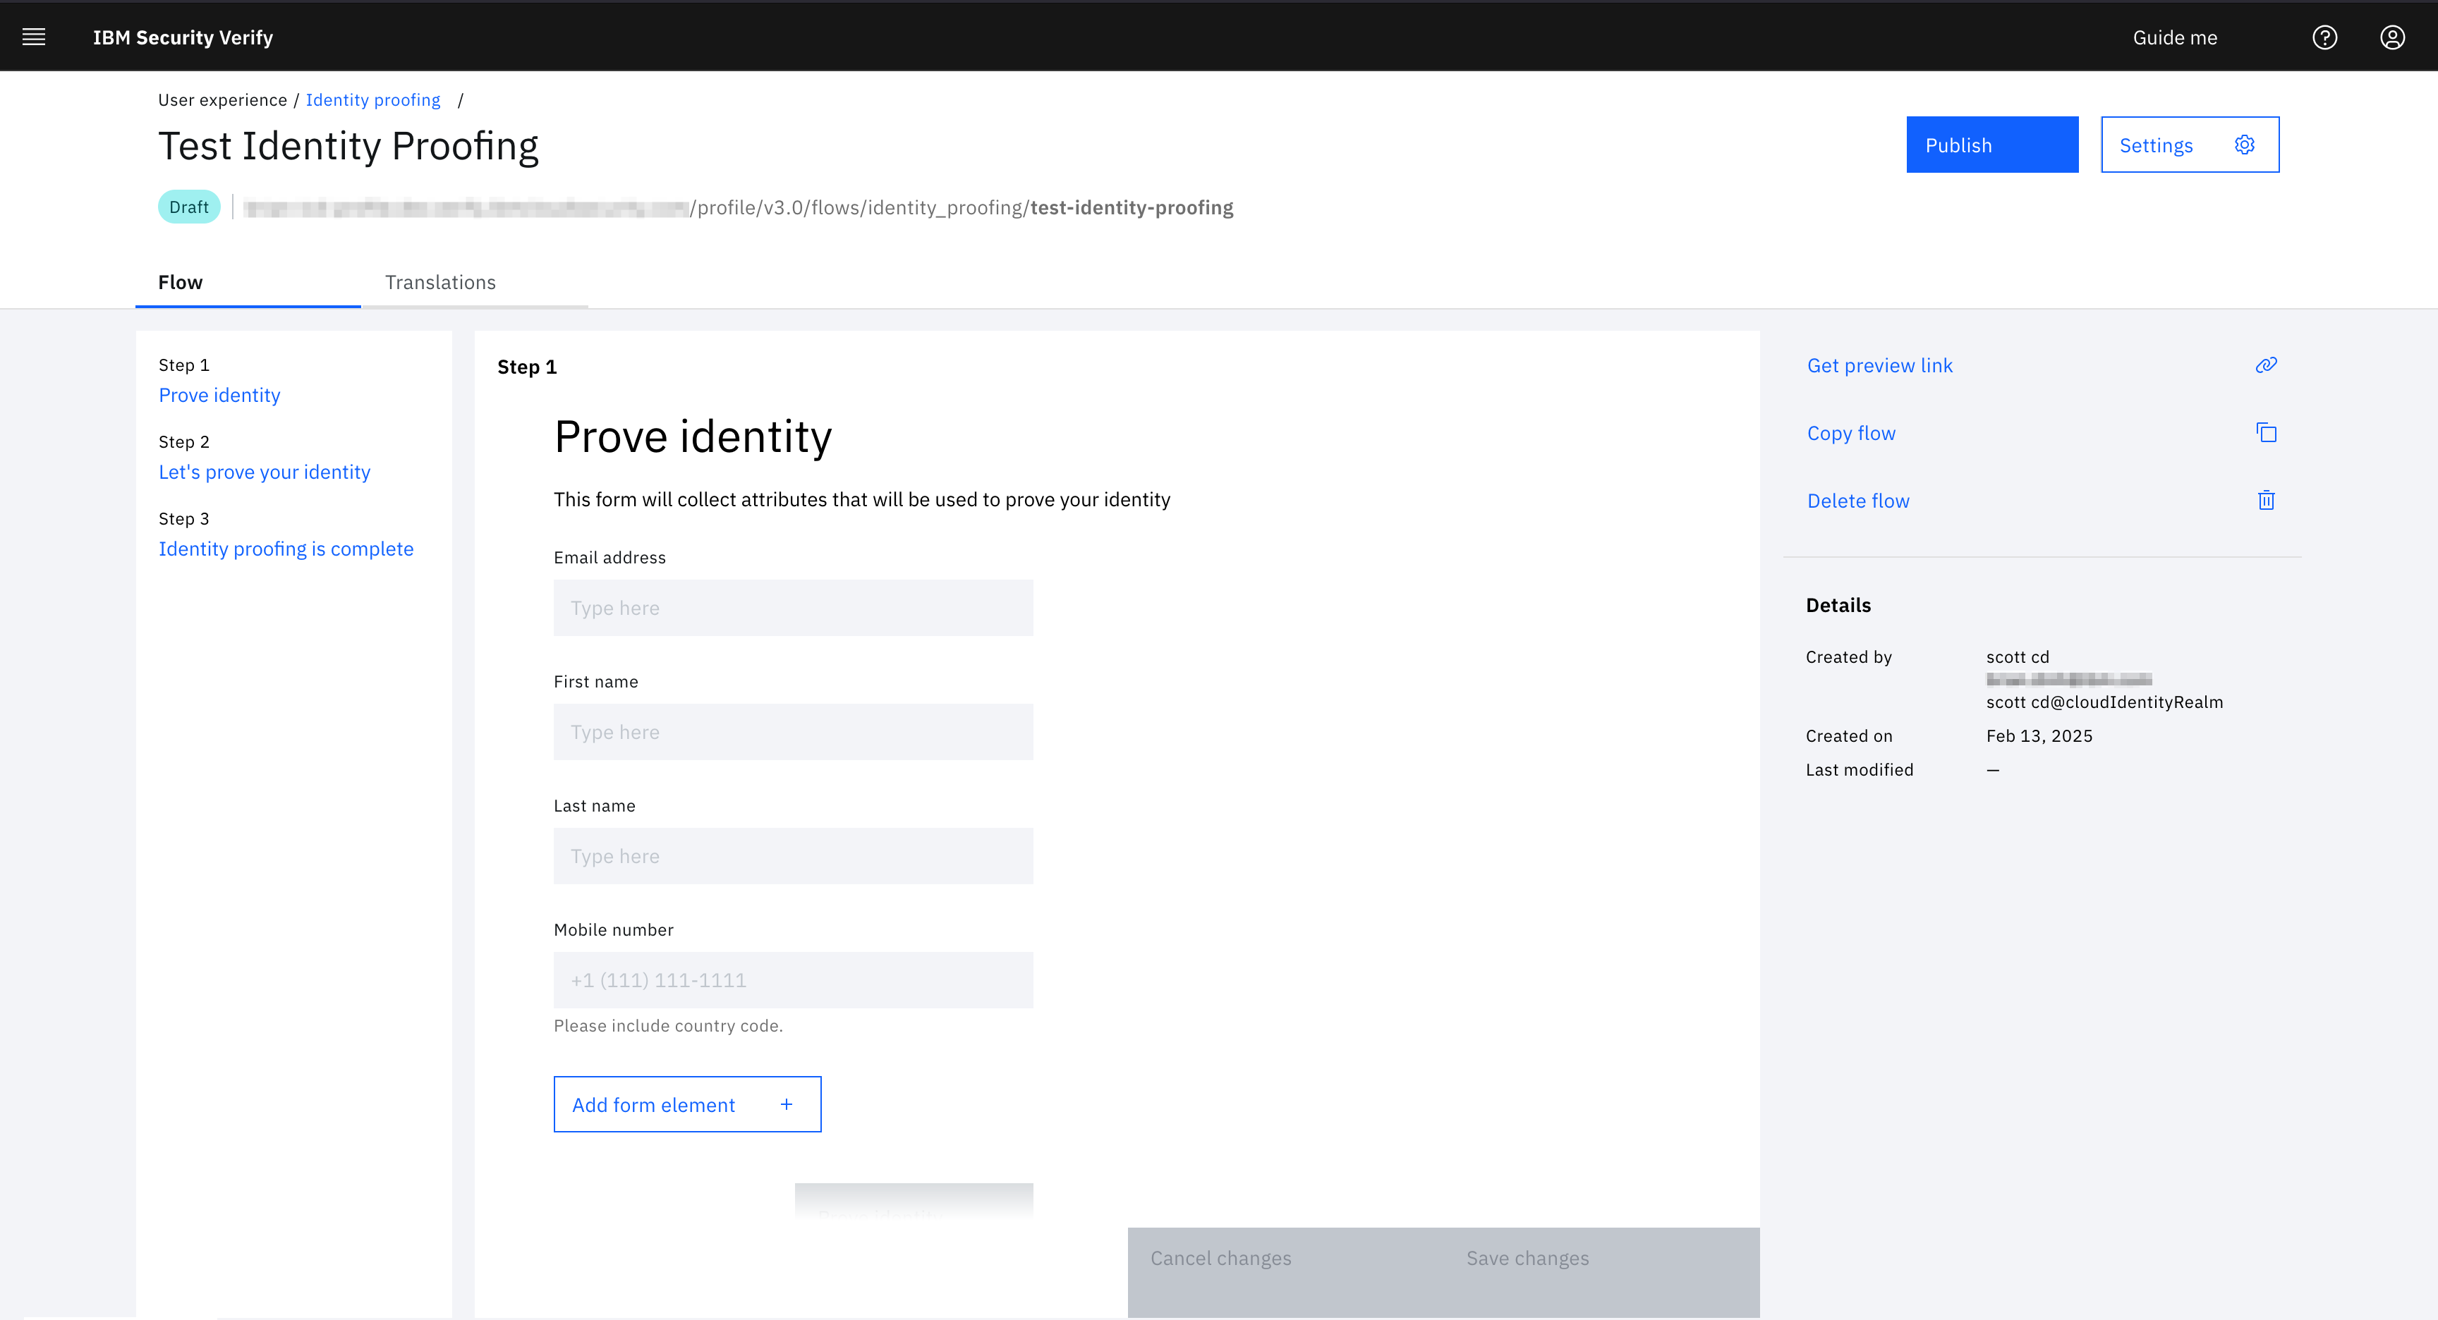2438x1320 pixels.
Task: Open the user profile avatar icon
Action: coord(2391,37)
